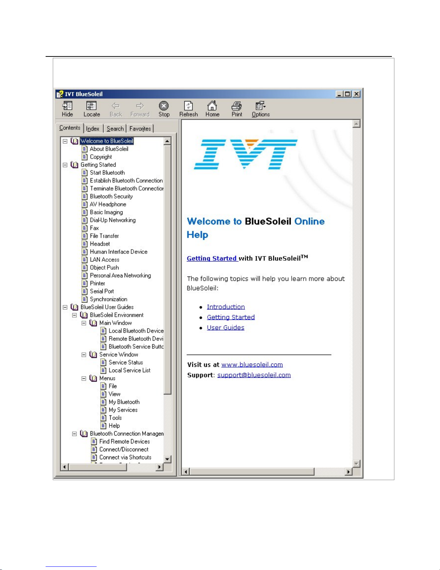Click the Print toolbar icon
This screenshot has height=570, width=440.
click(x=237, y=109)
